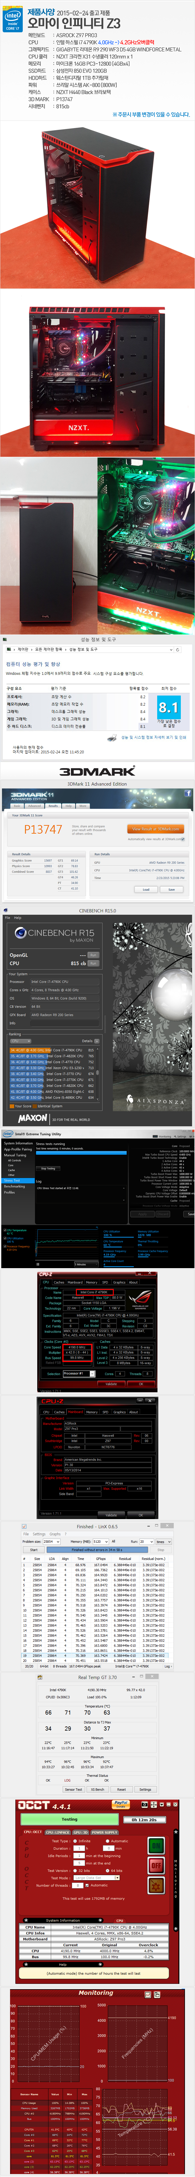
Task: Click the Load button in 3DMark 11
Action: tap(146, 889)
